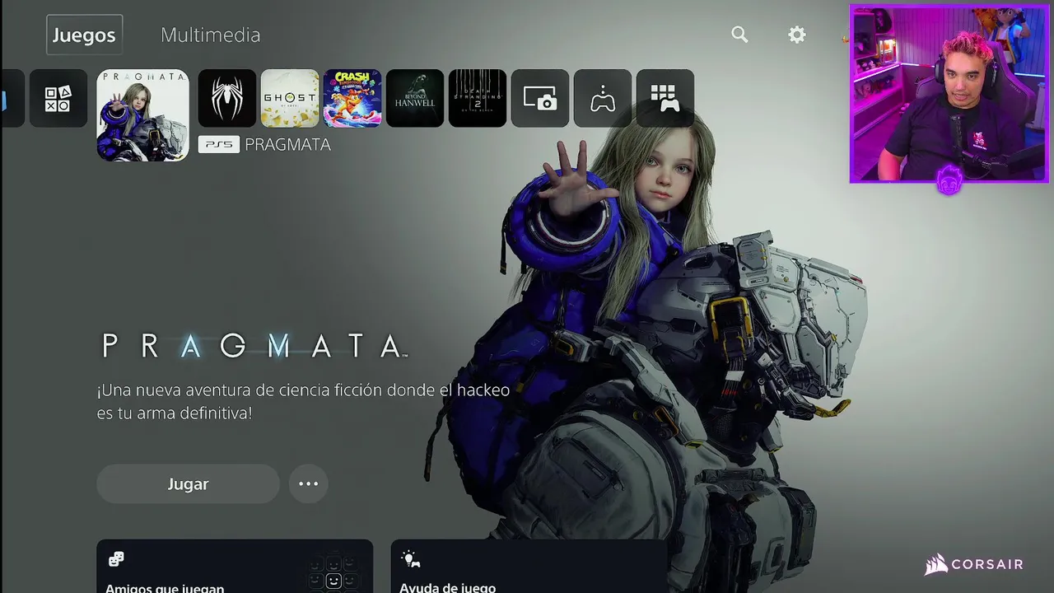
Task: Open the Amigos que juegan card
Action: tap(235, 567)
